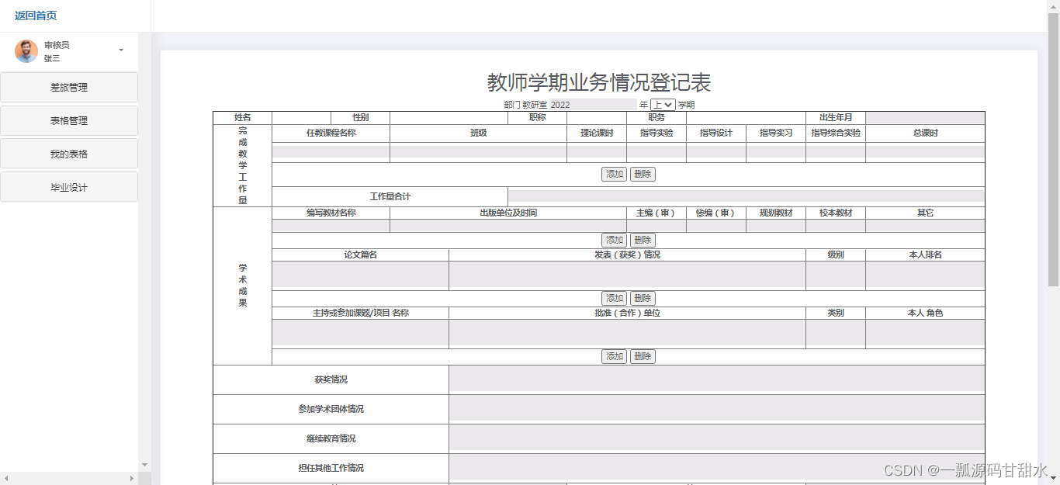Screen dimensions: 1060x485
Task: Click 添加 below the 主持或参加课题/项目 row
Action: tap(614, 356)
